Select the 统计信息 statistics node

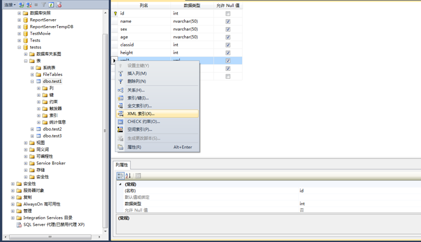pyautogui.click(x=58, y=122)
